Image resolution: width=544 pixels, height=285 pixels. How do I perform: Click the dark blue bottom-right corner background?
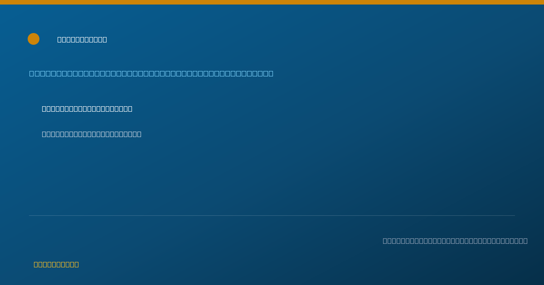[530, 274]
